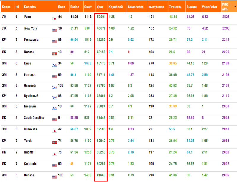Select the ship name Огневой

coord(30,86)
